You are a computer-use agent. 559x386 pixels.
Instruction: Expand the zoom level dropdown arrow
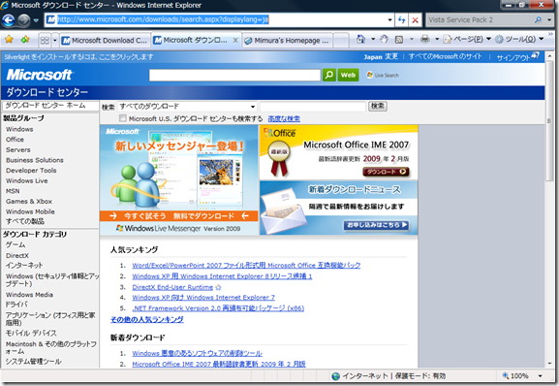click(540, 376)
